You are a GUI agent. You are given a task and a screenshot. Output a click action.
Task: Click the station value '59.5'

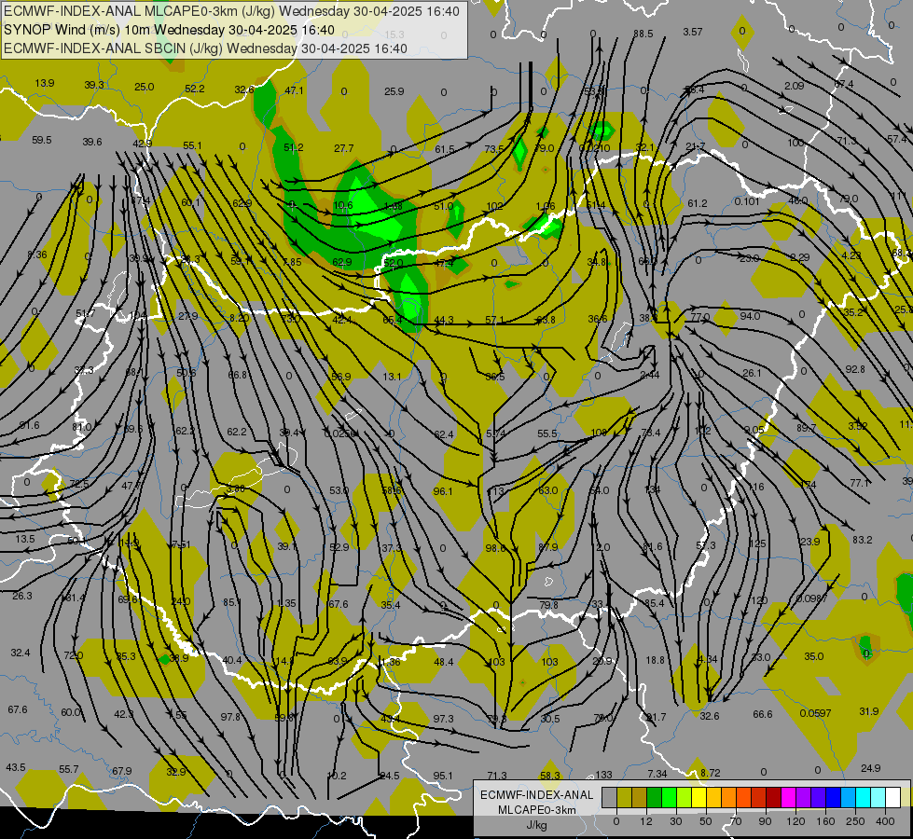click(42, 140)
